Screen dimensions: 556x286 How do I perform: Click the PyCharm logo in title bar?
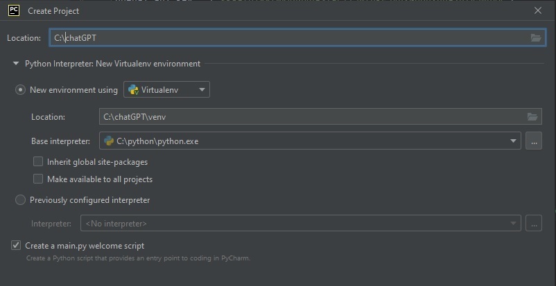pyautogui.click(x=13, y=10)
